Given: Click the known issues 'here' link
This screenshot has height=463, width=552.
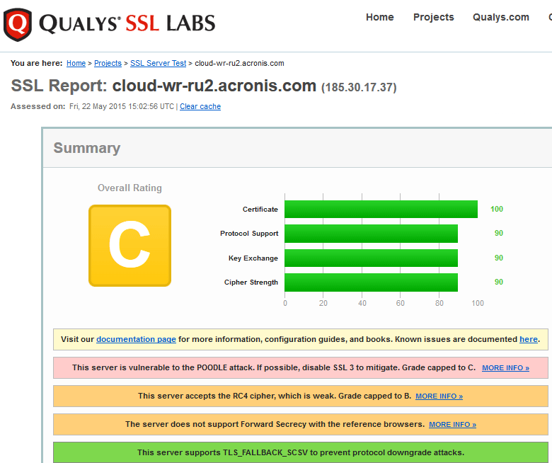Looking at the screenshot, I should [x=528, y=339].
